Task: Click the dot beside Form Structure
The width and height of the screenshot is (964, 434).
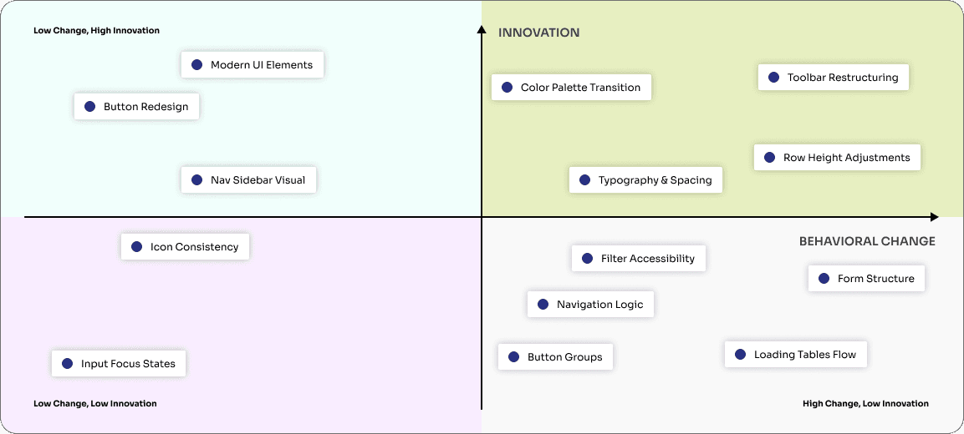Action: point(824,279)
